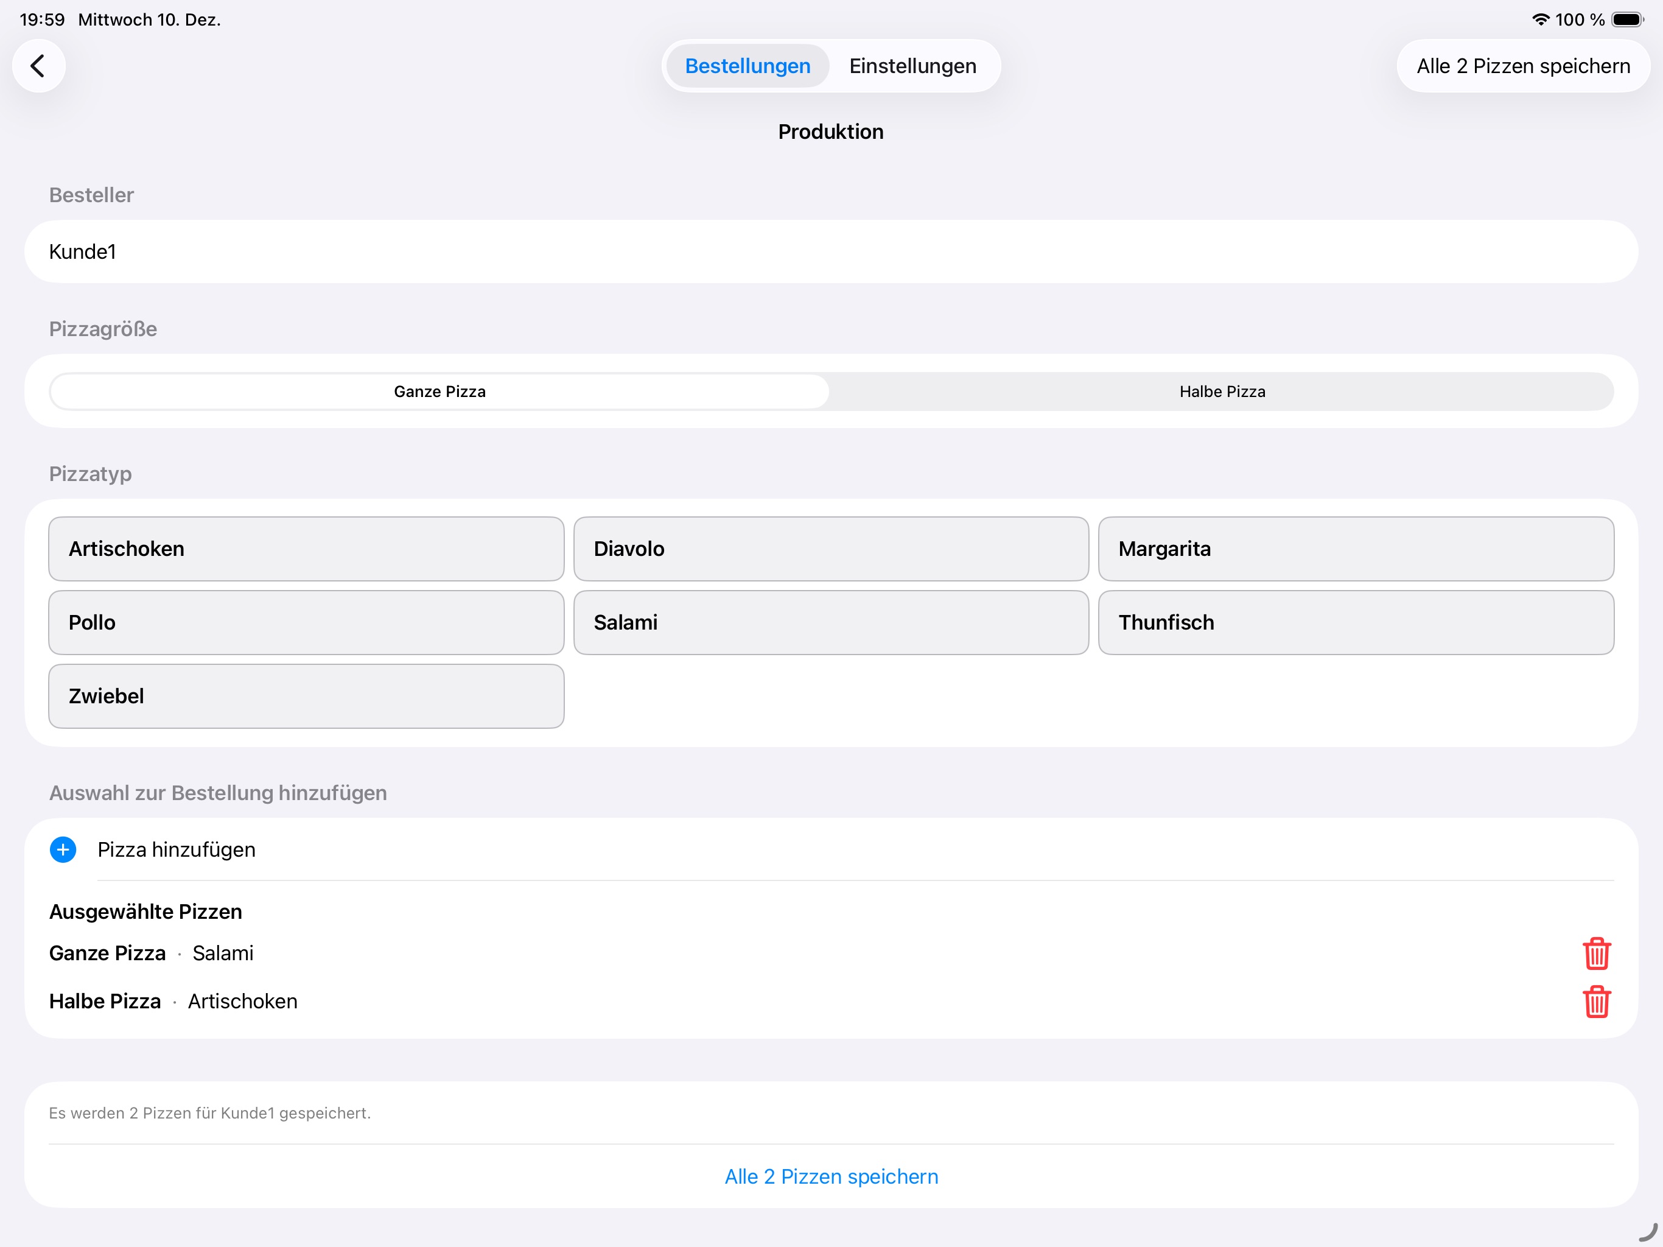Delete the Ganze Pizza Salami entry
Screen dimensions: 1663x1247
(1597, 953)
